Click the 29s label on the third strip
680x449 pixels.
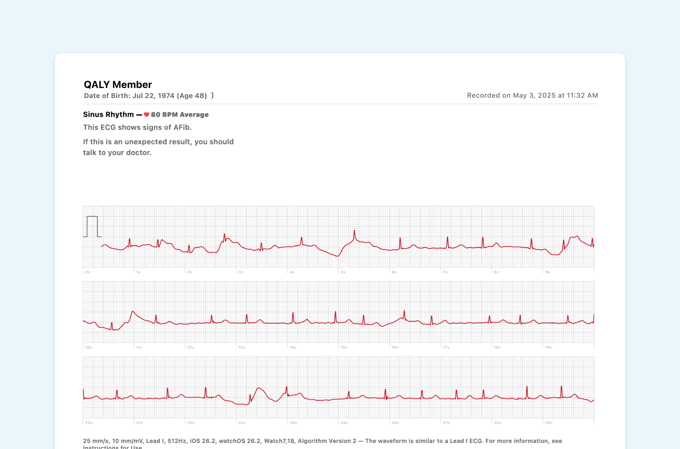[548, 422]
